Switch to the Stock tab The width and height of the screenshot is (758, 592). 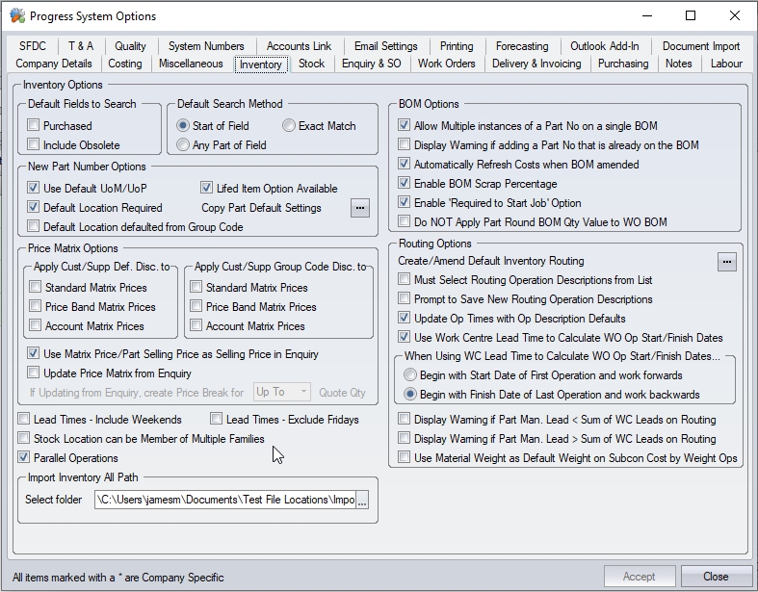click(x=311, y=64)
